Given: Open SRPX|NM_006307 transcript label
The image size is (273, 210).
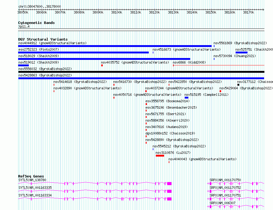Looking at the screenshot, I should pyautogui.click(x=222, y=203).
